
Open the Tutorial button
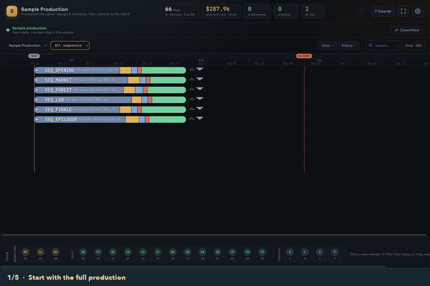click(383, 11)
